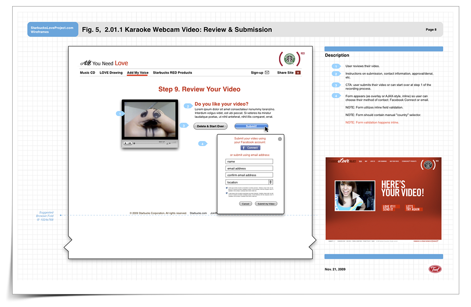
Task: Click the All You Need Love logo
Action: pyautogui.click(x=104, y=63)
